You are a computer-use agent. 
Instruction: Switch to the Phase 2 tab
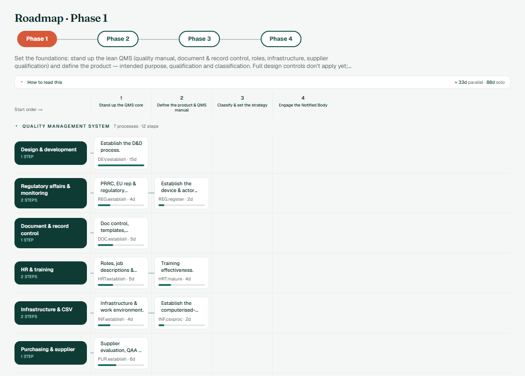(x=118, y=39)
